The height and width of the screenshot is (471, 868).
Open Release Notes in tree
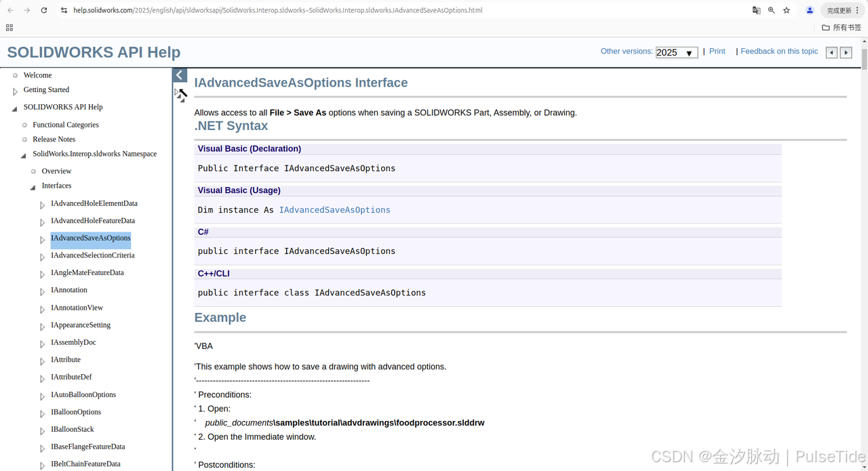pyautogui.click(x=54, y=139)
